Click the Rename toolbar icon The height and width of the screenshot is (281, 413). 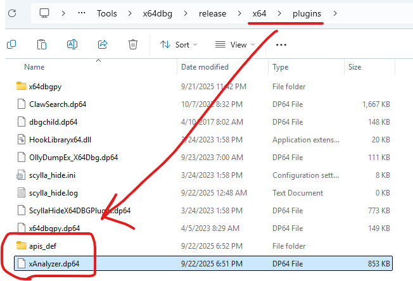point(72,44)
